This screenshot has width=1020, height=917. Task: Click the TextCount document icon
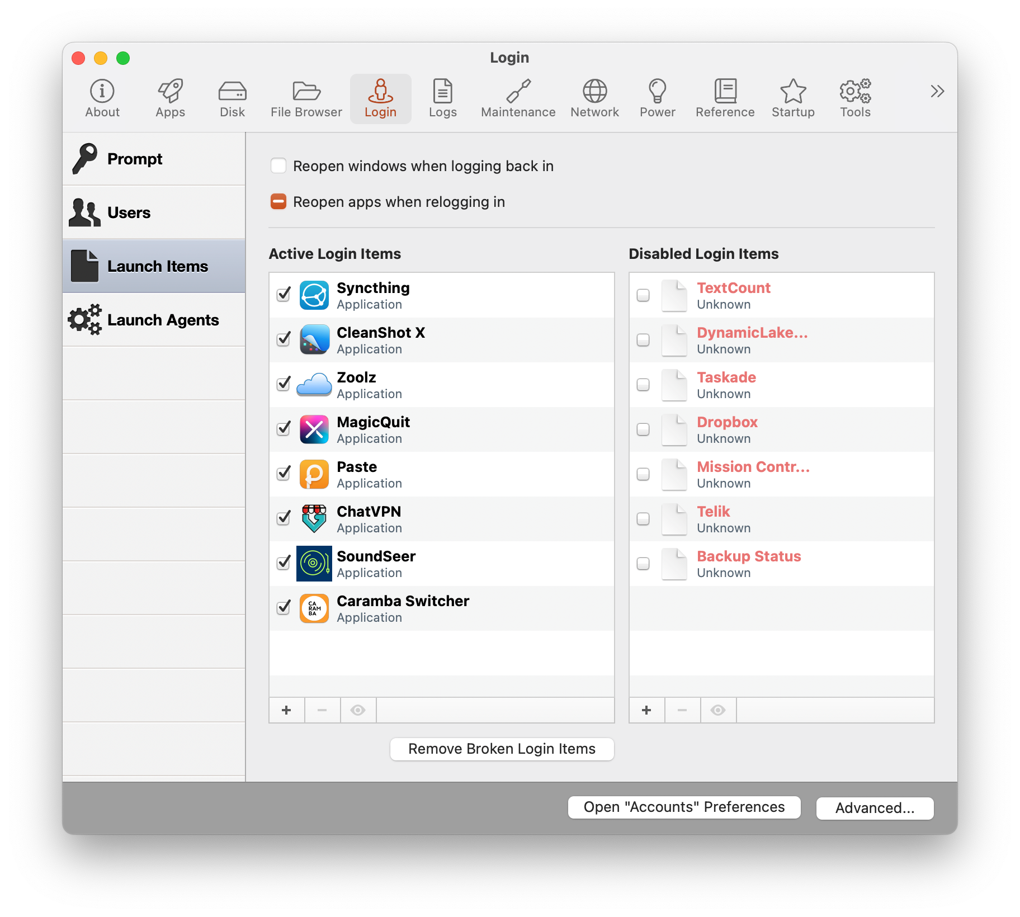(x=674, y=295)
